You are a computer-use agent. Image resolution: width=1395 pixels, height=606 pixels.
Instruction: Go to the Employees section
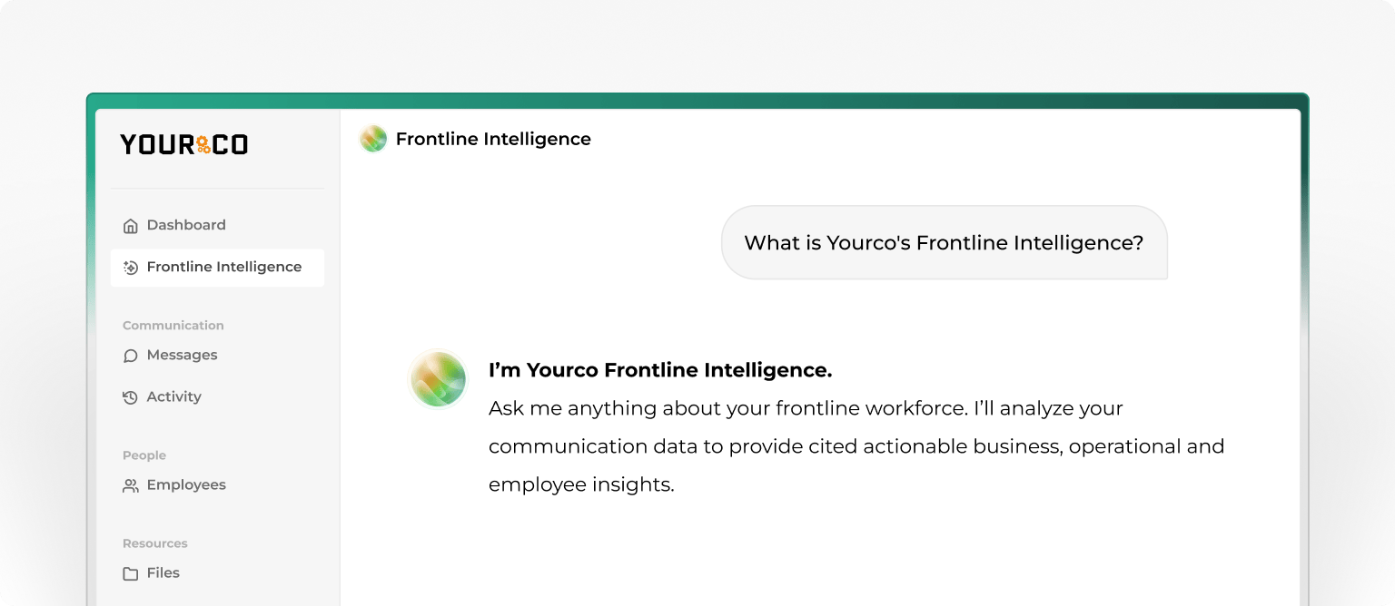187,484
